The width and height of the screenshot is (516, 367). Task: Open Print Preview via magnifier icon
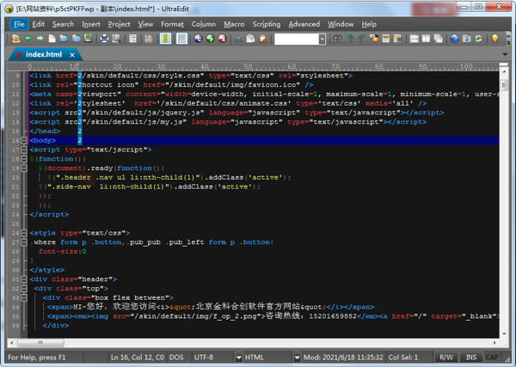click(116, 39)
